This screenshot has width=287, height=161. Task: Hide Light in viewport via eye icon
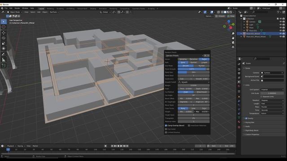280,25
